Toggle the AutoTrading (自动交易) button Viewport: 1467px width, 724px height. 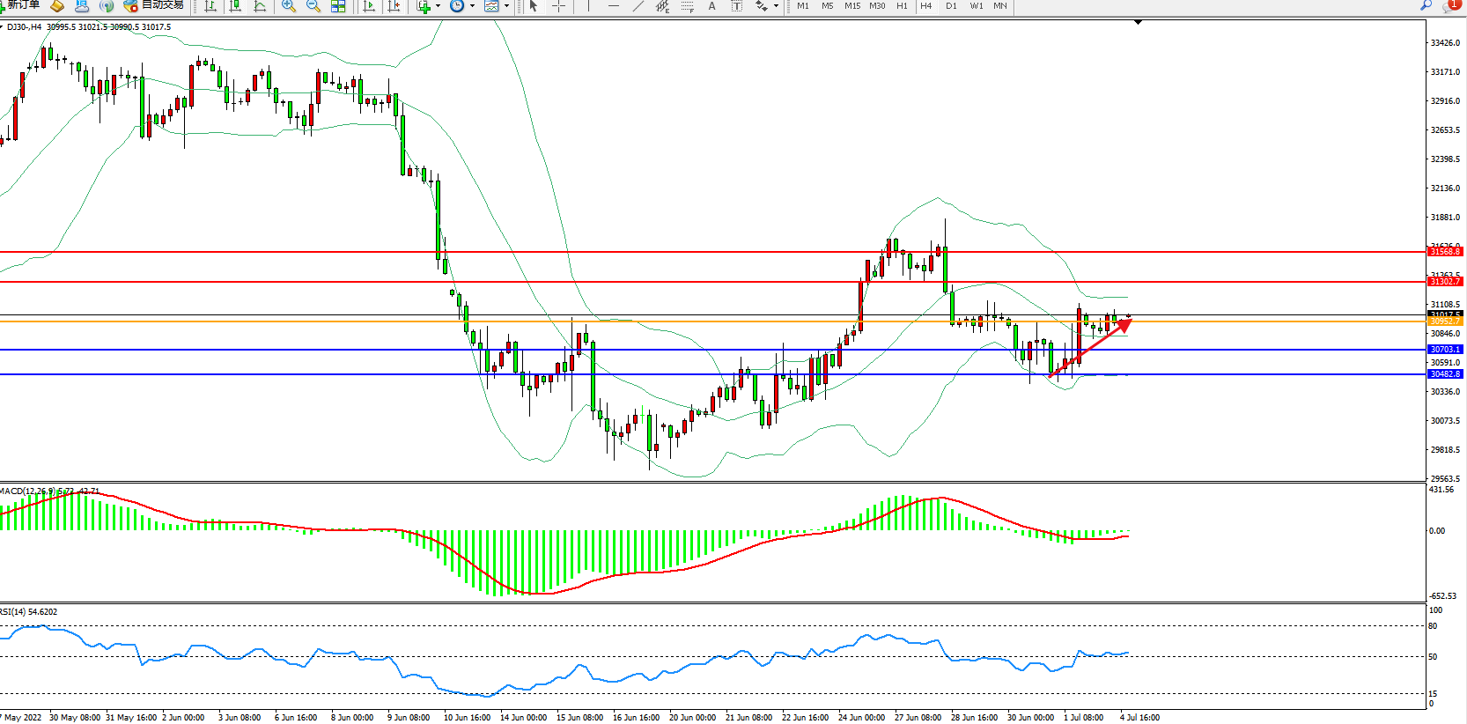point(154,5)
